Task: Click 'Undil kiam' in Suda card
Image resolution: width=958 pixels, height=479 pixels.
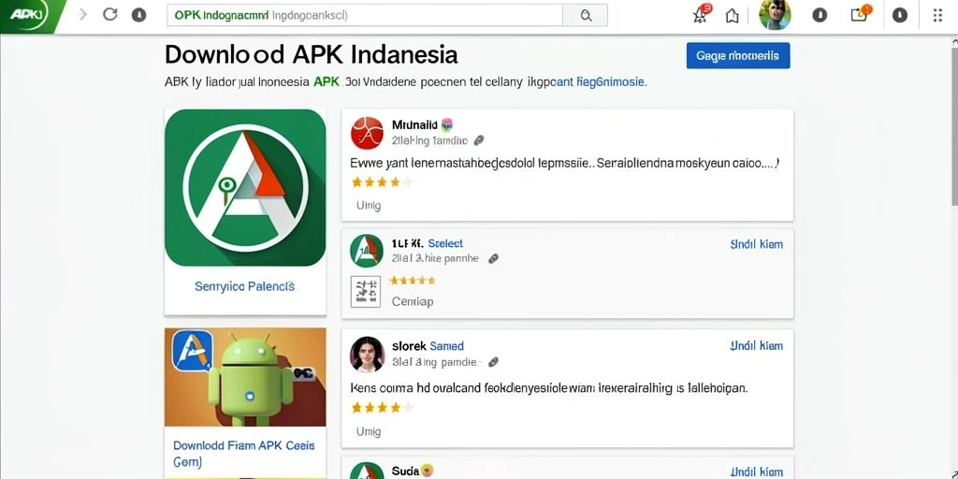Action: [756, 472]
